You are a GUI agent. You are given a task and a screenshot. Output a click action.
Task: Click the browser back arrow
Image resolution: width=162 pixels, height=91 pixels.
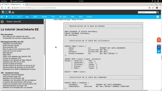(2, 8)
